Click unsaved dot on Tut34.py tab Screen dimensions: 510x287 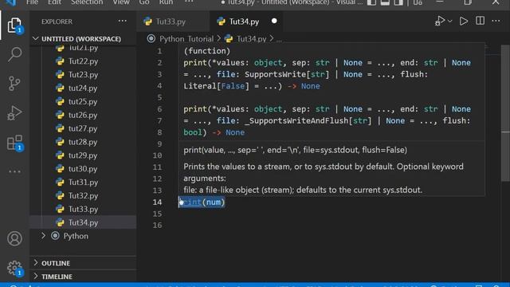274,22
